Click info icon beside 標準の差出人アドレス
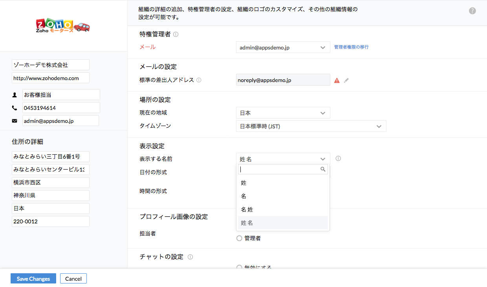The width and height of the screenshot is (487, 287). point(199,80)
